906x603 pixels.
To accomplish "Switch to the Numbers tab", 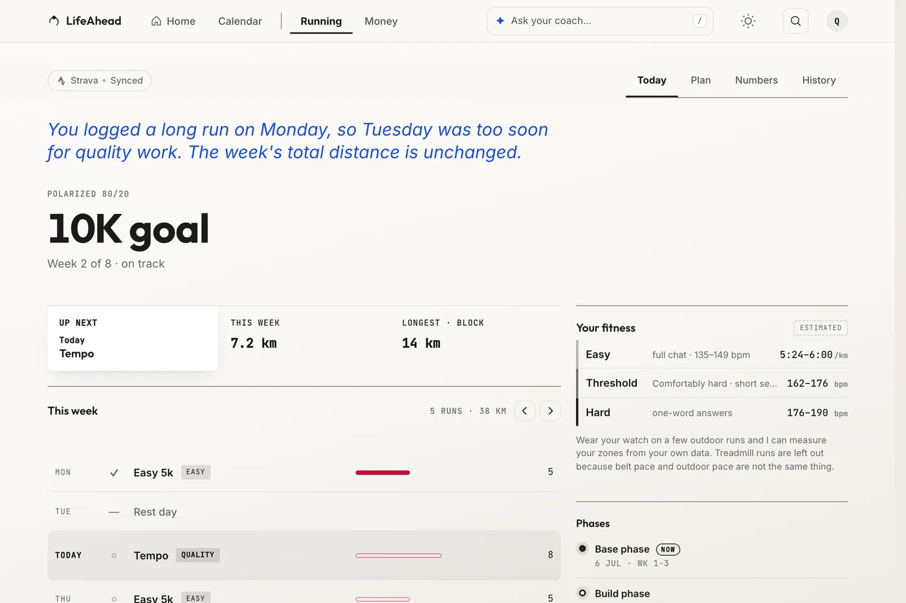I will [x=757, y=81].
